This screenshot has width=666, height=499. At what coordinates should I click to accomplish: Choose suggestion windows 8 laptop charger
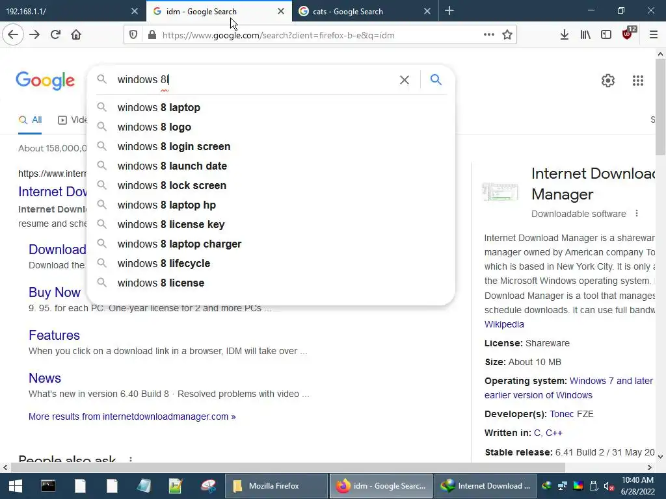pos(271,244)
